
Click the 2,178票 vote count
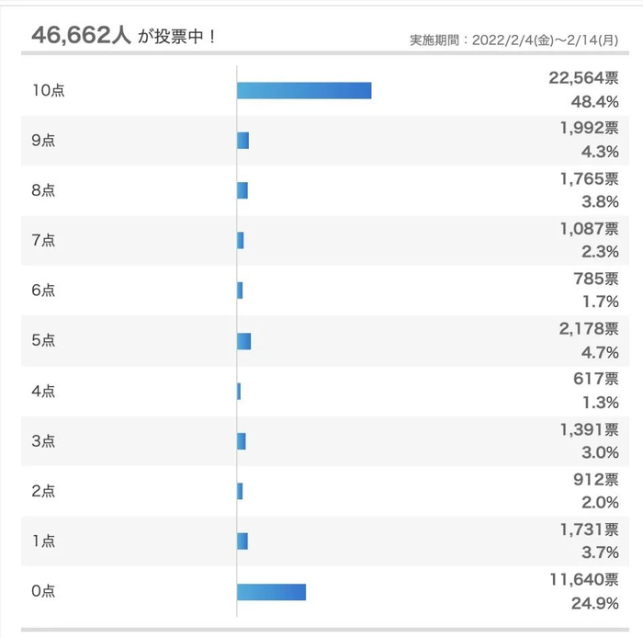[x=588, y=329]
